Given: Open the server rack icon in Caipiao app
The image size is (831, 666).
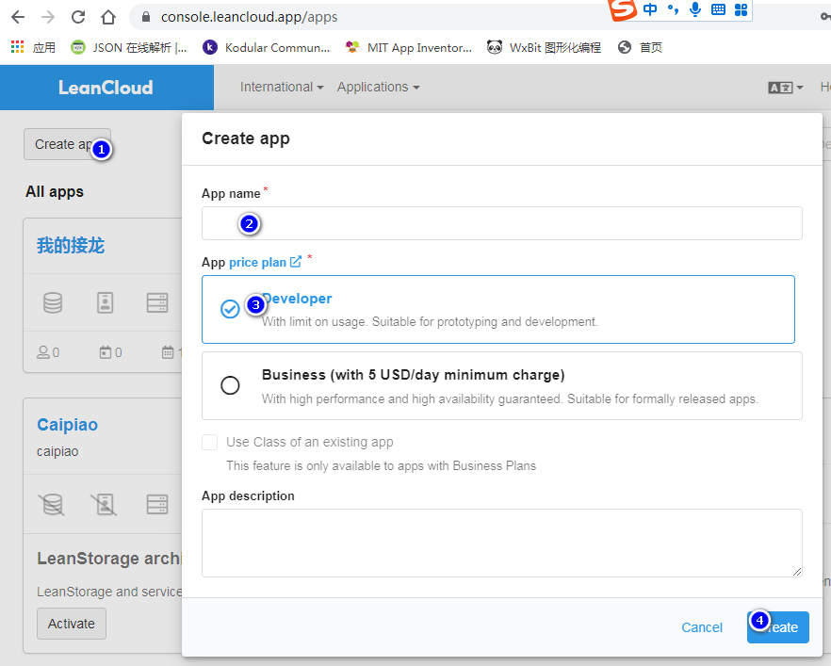Looking at the screenshot, I should (x=156, y=504).
